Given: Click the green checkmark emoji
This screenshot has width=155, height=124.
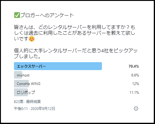Looking at the screenshot, I should 17,15.
